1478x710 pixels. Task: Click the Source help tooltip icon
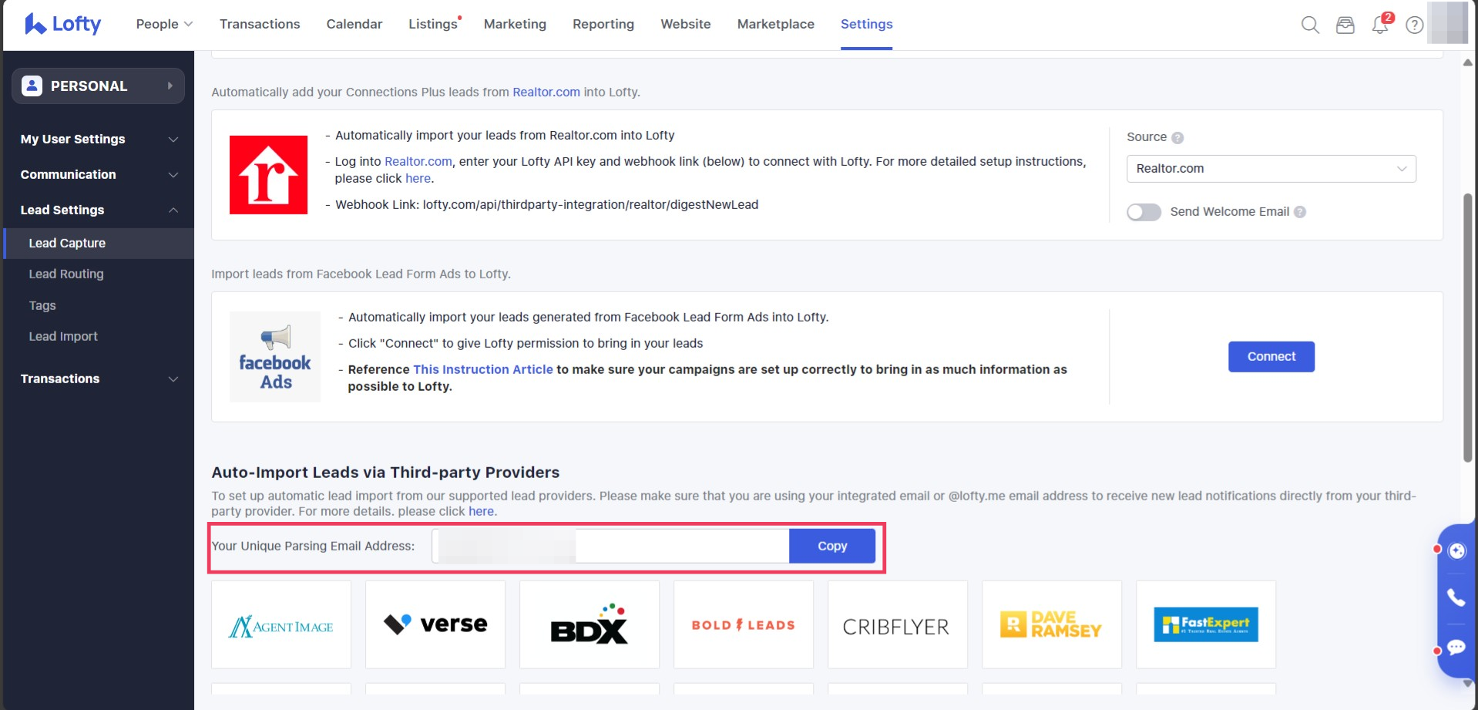pos(1177,138)
